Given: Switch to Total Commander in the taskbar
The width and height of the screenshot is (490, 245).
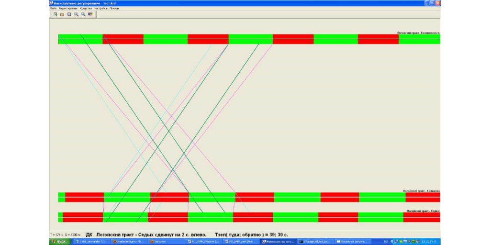Looking at the screenshot, I should pos(92,242).
